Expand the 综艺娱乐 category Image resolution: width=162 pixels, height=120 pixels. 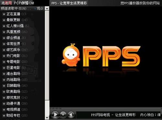coord(4,50)
